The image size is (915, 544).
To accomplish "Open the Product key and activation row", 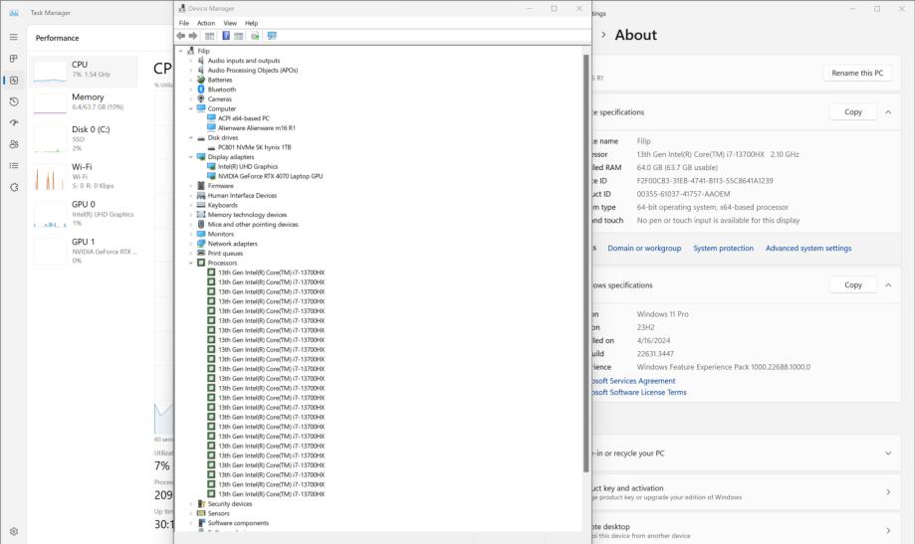I will click(x=746, y=492).
